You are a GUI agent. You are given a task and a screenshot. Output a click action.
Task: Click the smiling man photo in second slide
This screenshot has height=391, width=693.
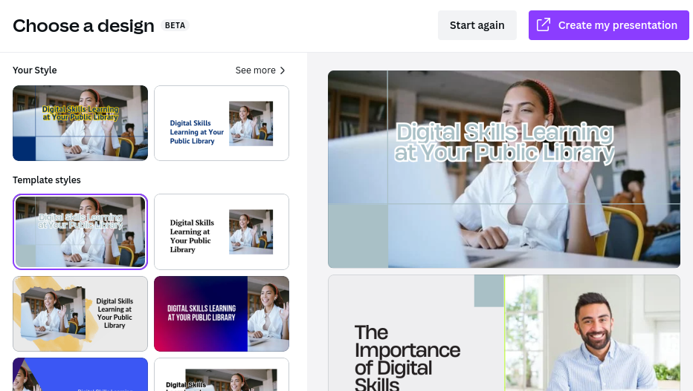click(592, 333)
